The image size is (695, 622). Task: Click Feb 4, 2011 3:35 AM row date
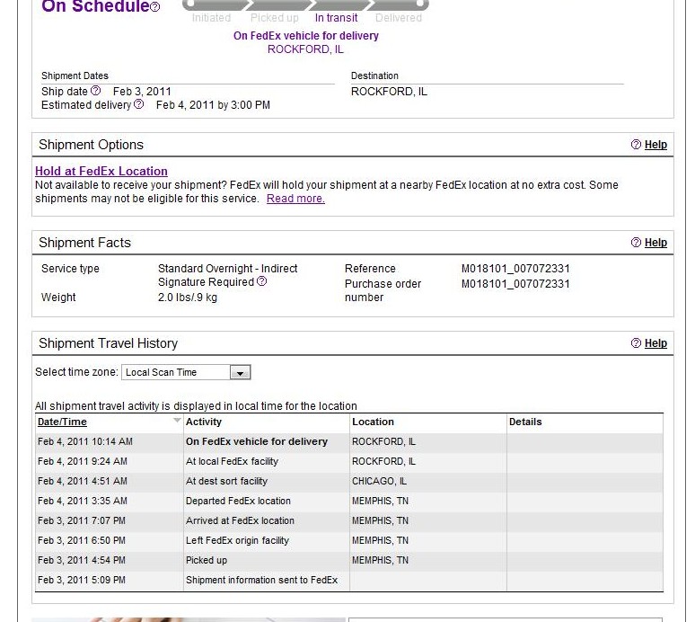pos(83,501)
